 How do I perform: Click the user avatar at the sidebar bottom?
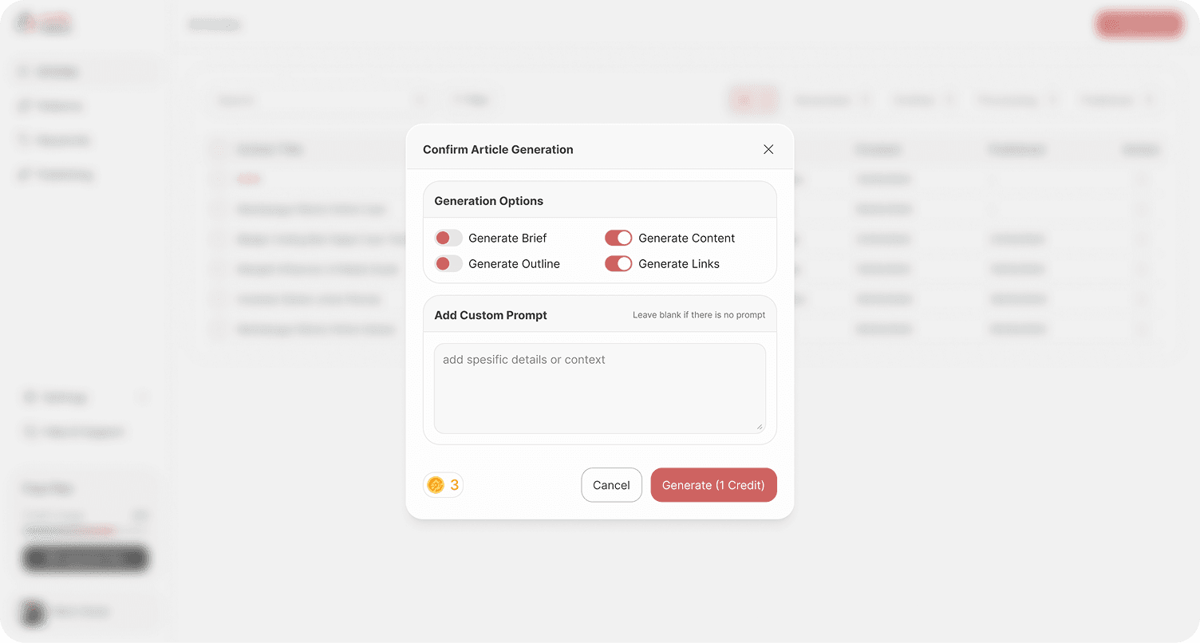click(33, 614)
